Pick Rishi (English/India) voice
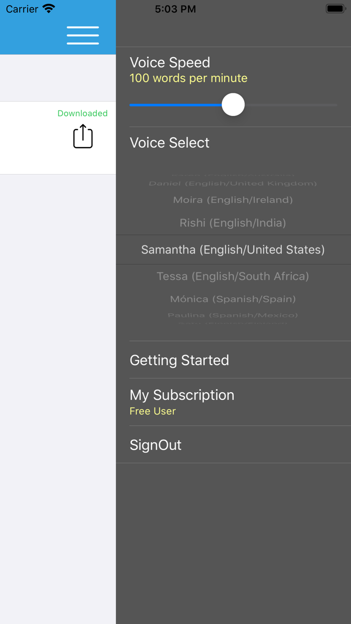 [x=233, y=223]
